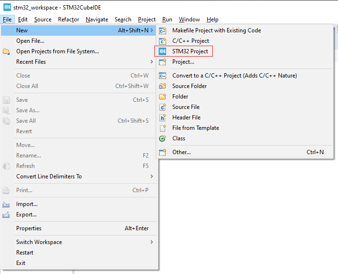Open the Edit menu

tap(23, 20)
